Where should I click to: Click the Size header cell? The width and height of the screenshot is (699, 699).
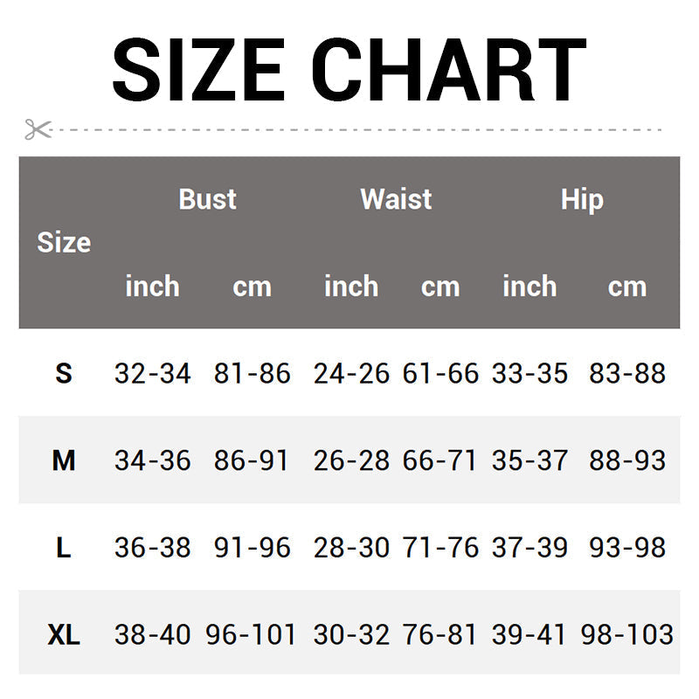[64, 242]
